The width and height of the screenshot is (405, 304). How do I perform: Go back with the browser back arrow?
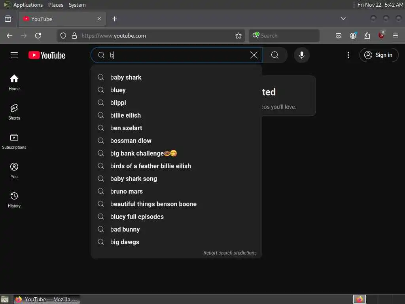pyautogui.click(x=9, y=36)
